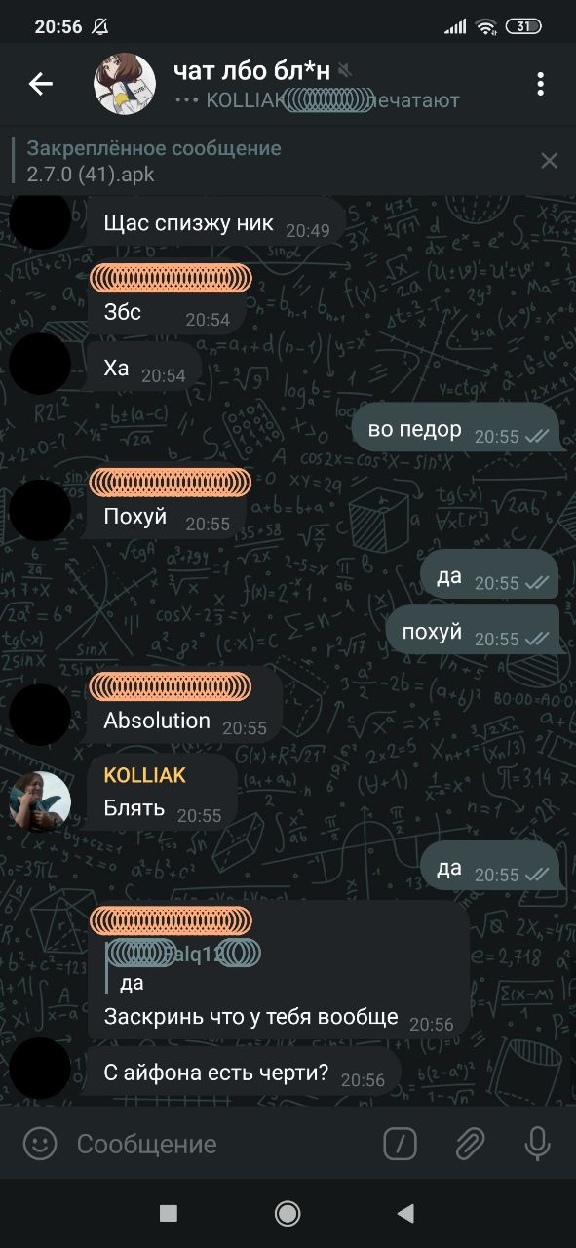Viewport: 576px width, 1248px height.
Task: Select the "во педор" outgoing message
Action: pyautogui.click(x=455, y=430)
